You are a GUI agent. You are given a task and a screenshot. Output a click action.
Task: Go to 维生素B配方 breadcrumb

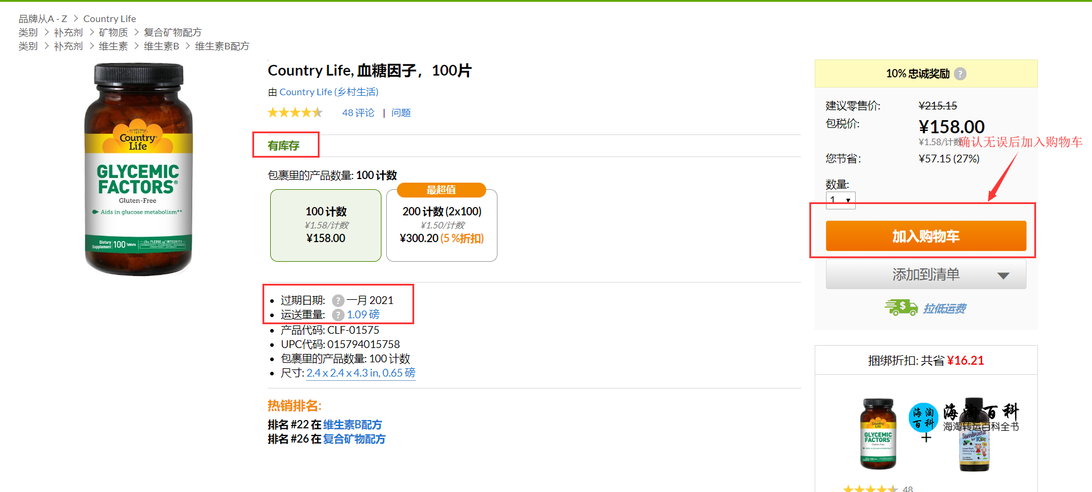222,46
